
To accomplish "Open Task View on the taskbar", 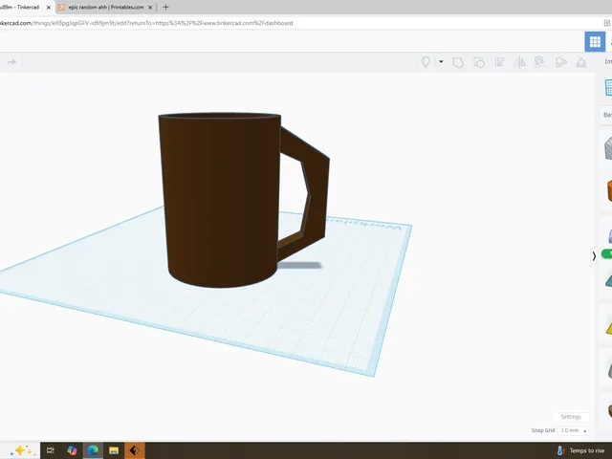I will point(50,450).
